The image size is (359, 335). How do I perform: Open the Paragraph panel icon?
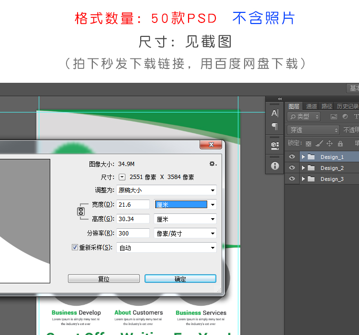(275, 127)
